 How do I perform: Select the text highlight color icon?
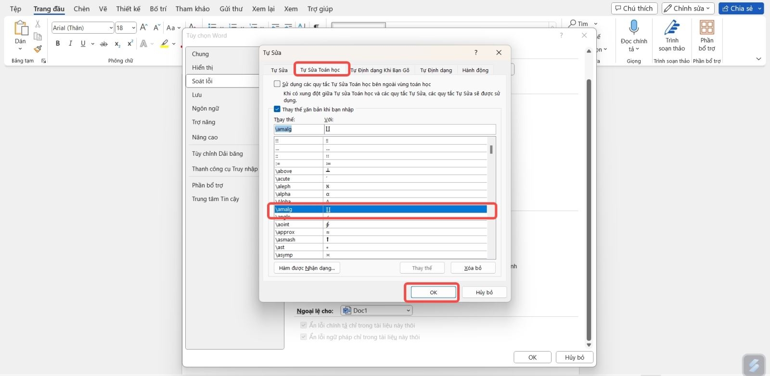(x=165, y=44)
